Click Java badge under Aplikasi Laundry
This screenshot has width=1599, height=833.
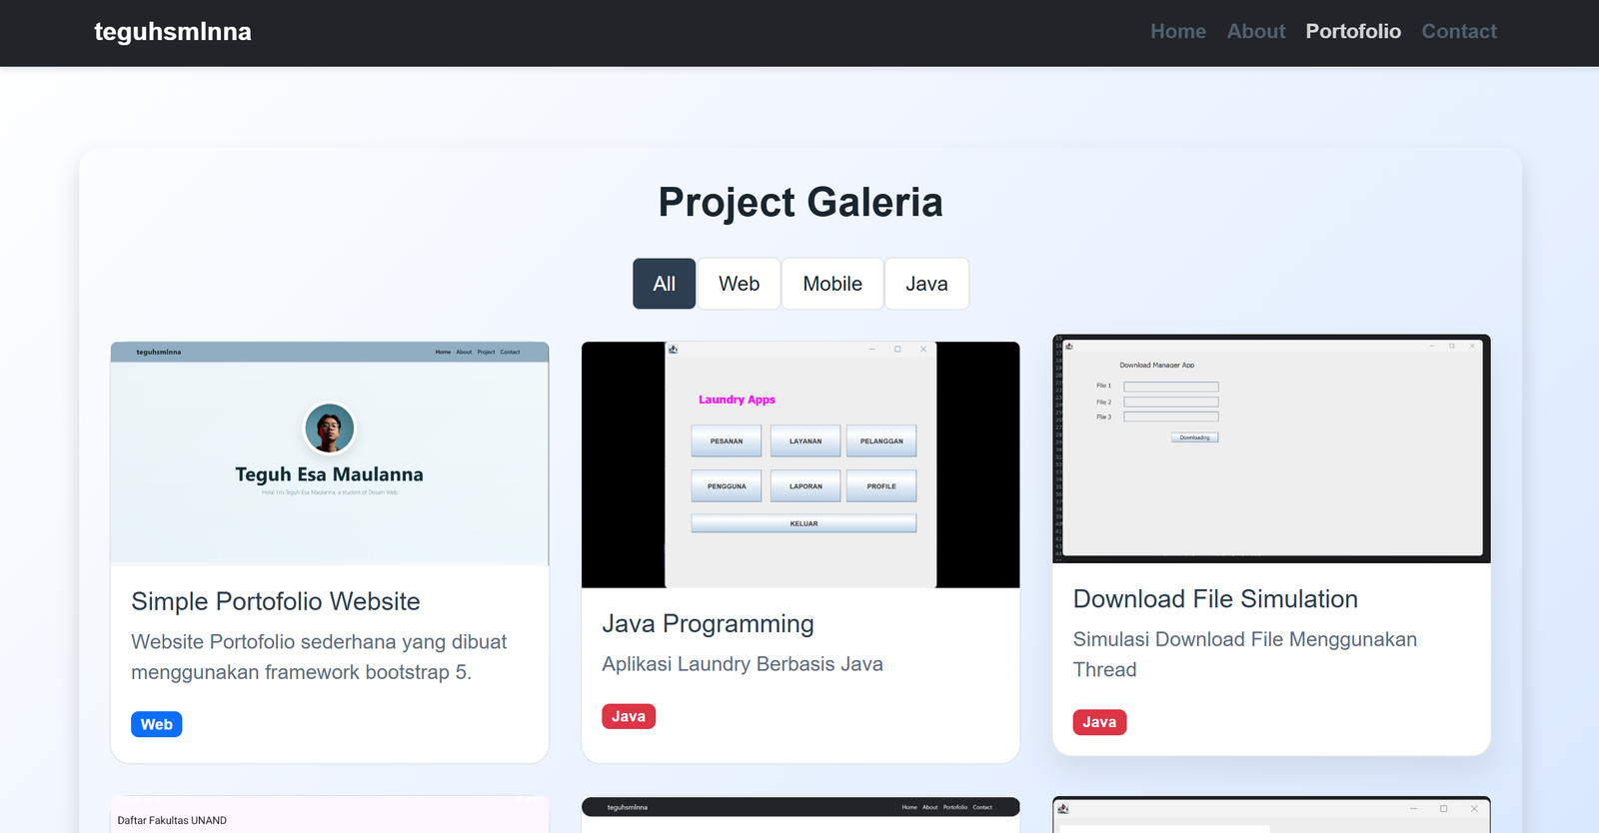coord(628,716)
